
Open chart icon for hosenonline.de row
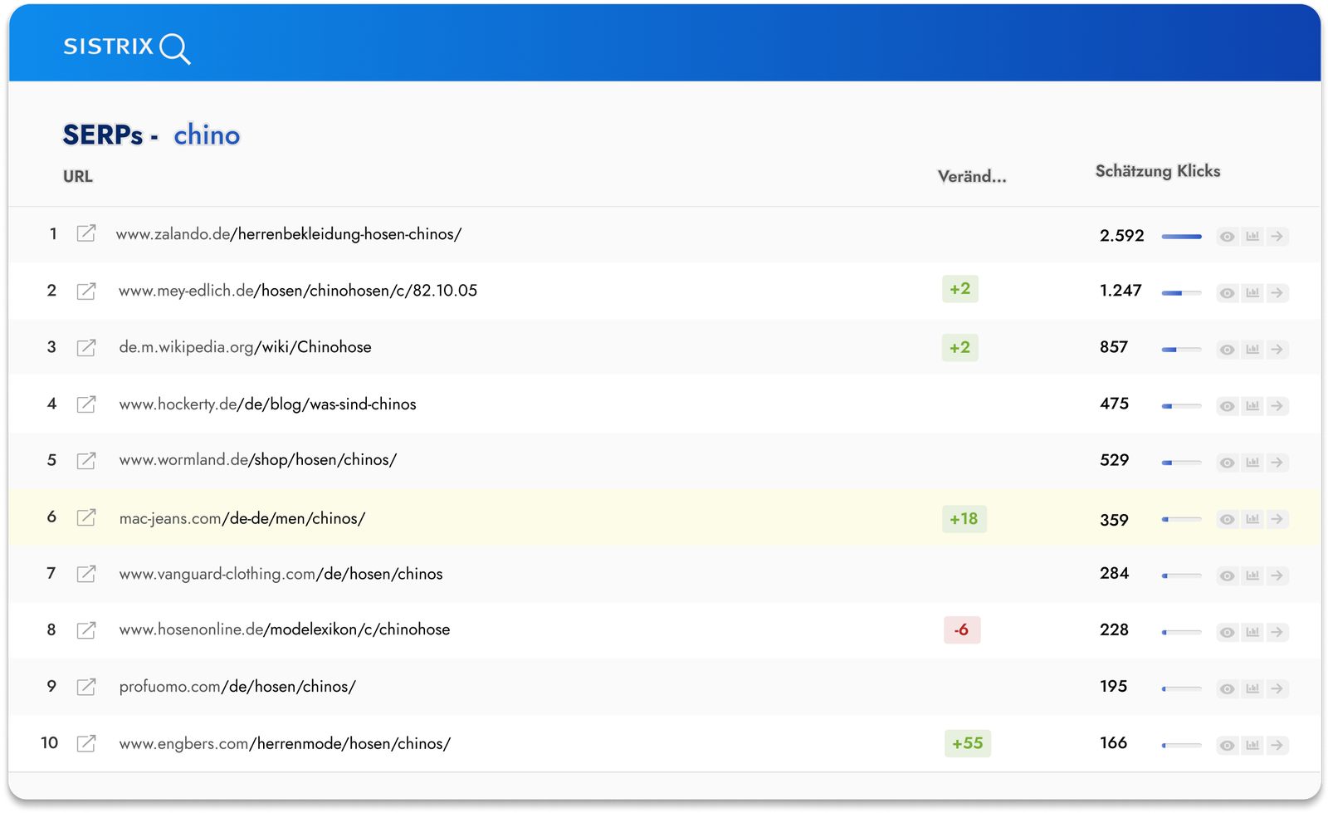point(1252,633)
